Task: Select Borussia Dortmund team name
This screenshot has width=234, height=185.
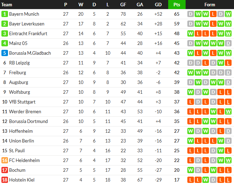Action: (x=29, y=122)
